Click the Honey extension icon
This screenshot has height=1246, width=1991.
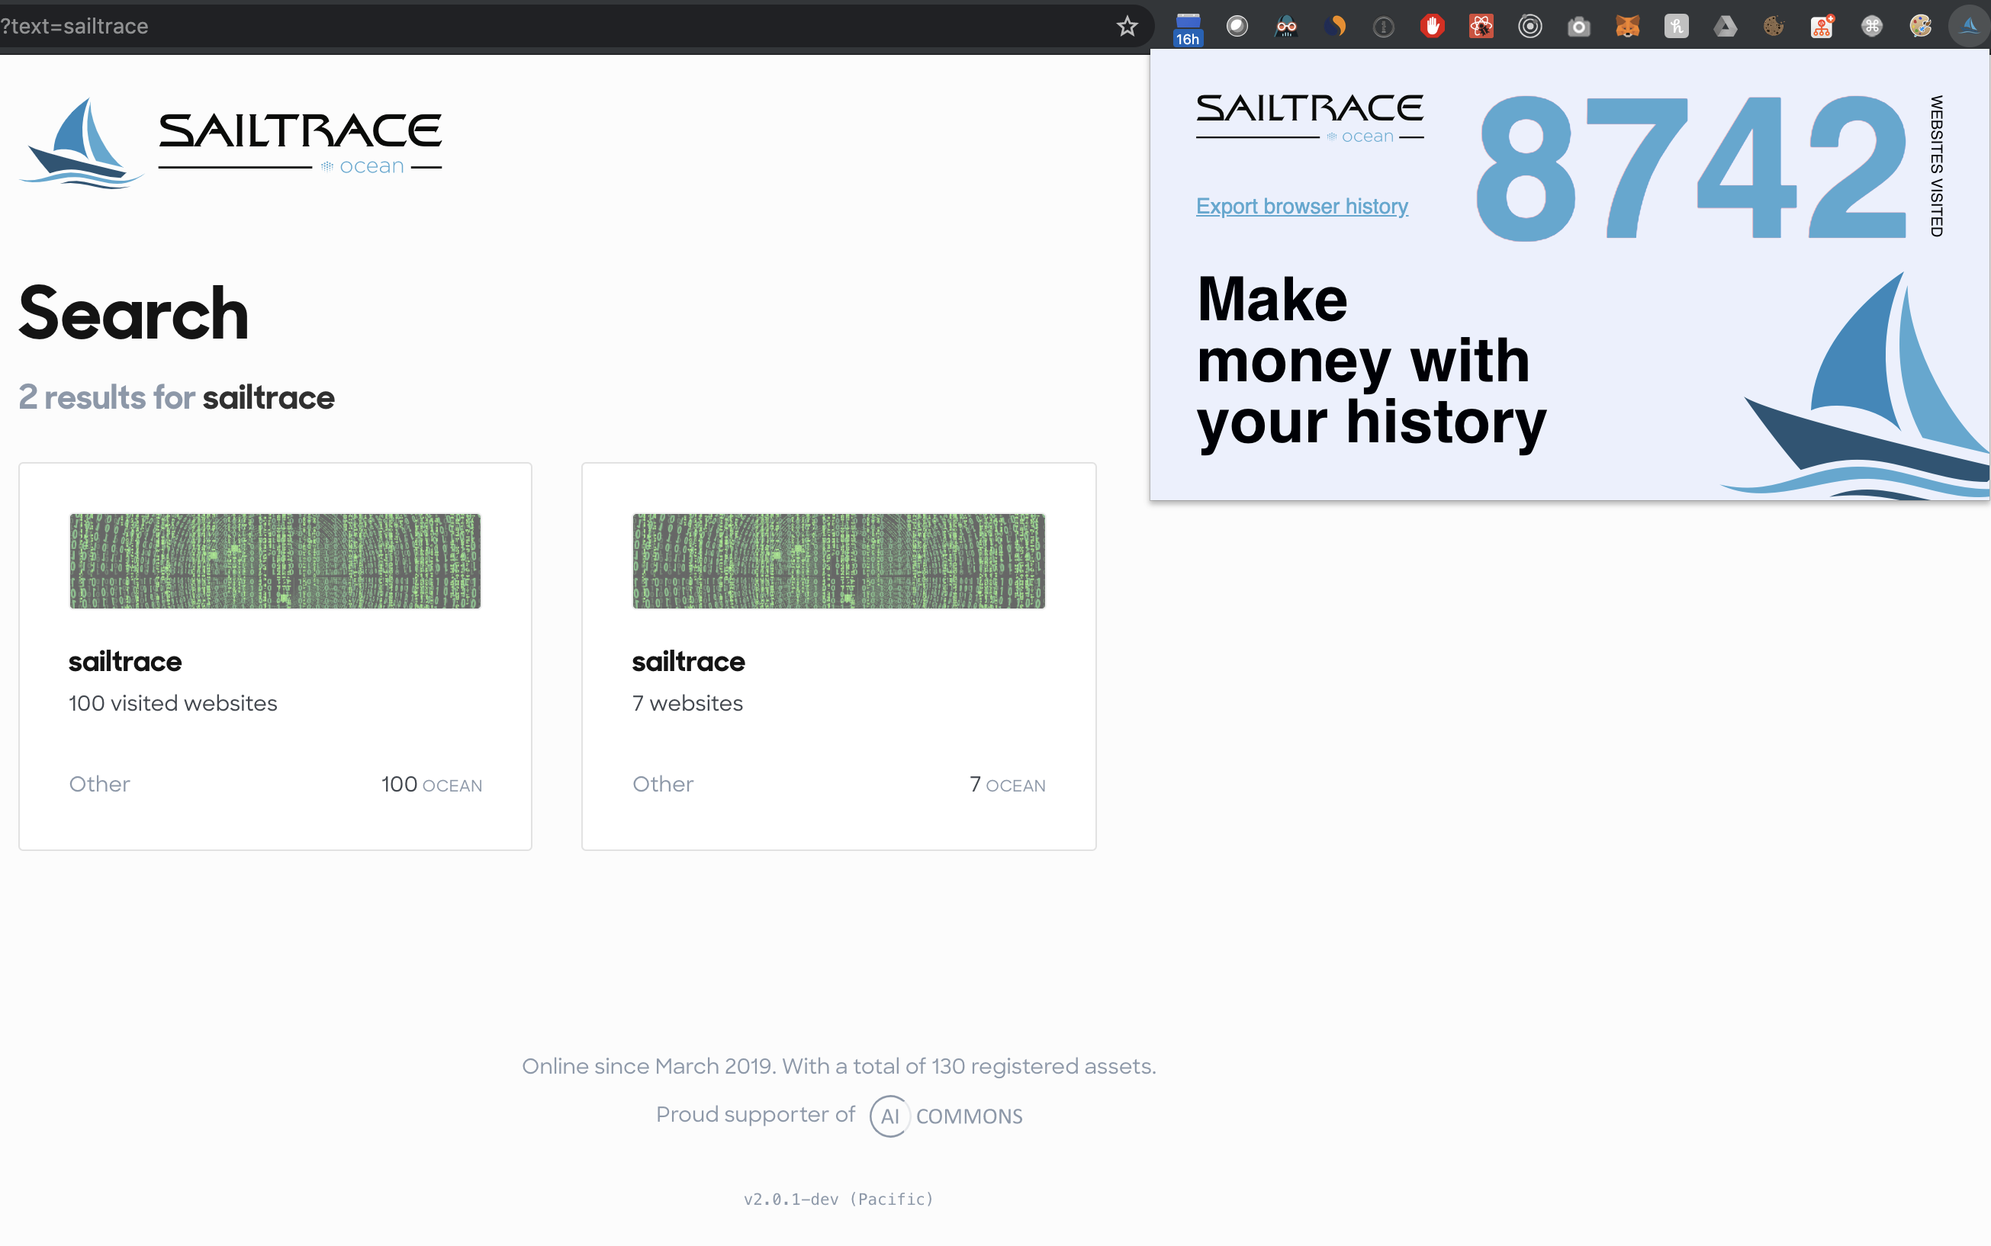click(1676, 27)
